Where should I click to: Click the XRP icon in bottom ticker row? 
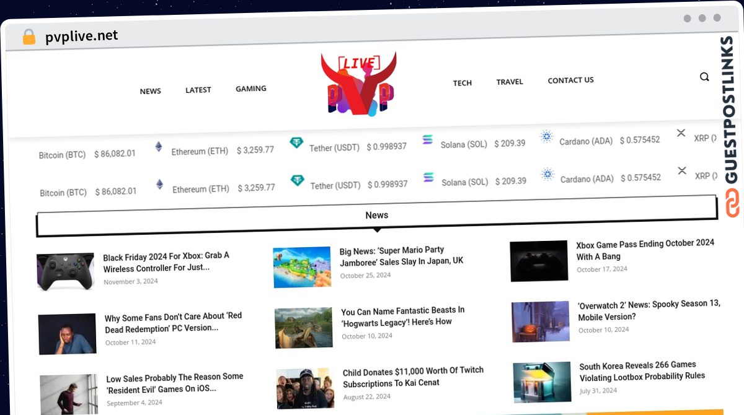682,171
